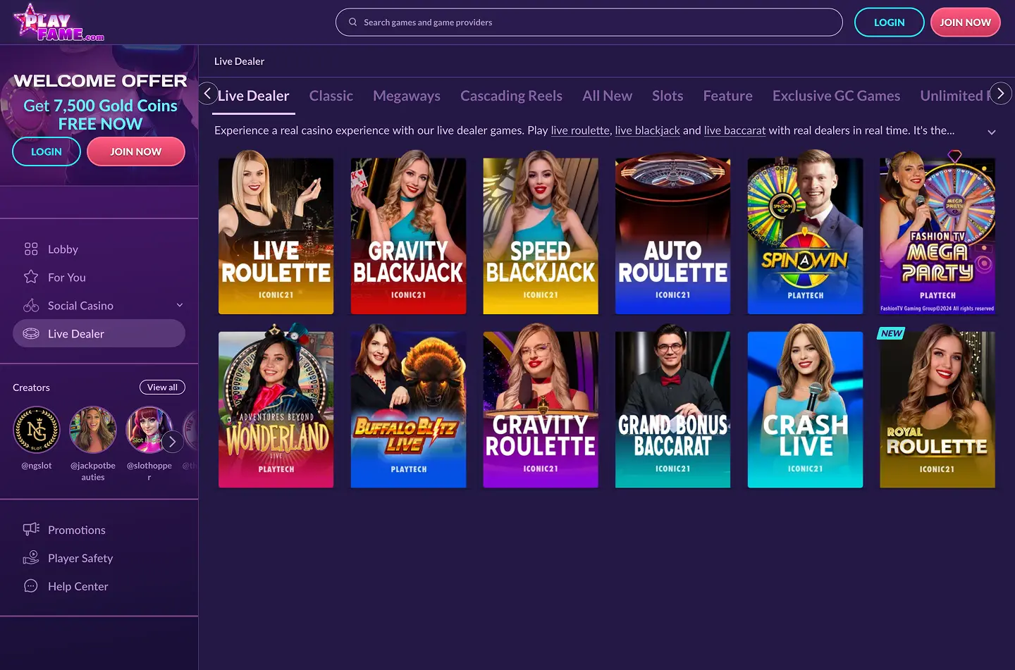
Task: Switch to the Classic tab
Action: (331, 96)
